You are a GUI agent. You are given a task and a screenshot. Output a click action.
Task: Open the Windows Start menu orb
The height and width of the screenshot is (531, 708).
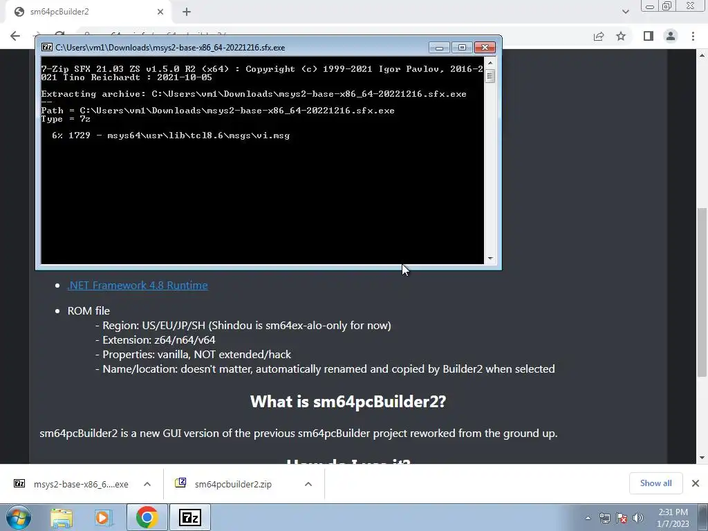click(18, 517)
